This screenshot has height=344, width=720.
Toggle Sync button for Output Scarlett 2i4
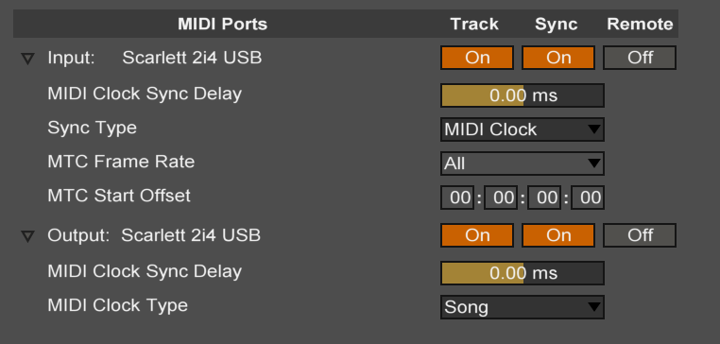[x=558, y=235]
